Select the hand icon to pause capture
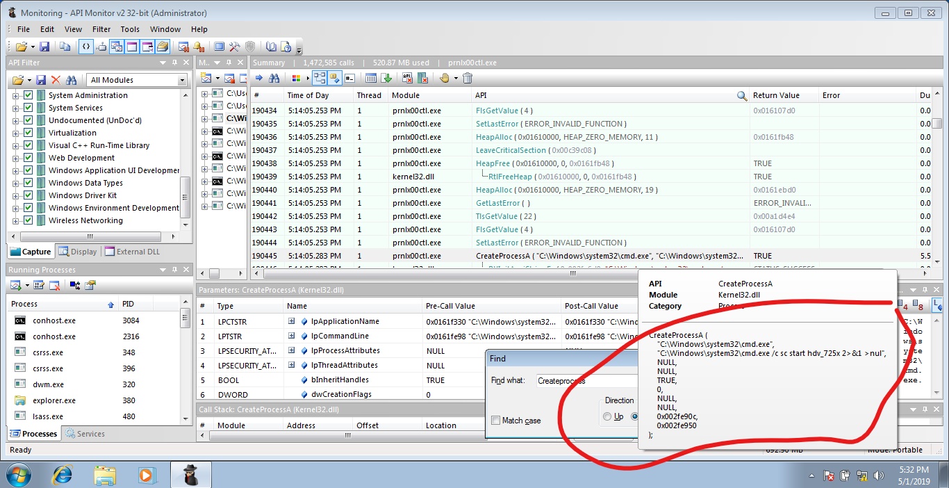Image resolution: width=949 pixels, height=488 pixels. coord(445,78)
